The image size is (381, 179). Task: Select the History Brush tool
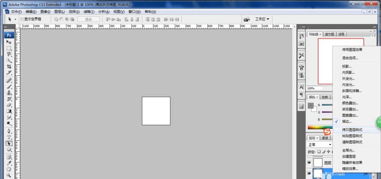click(9, 99)
